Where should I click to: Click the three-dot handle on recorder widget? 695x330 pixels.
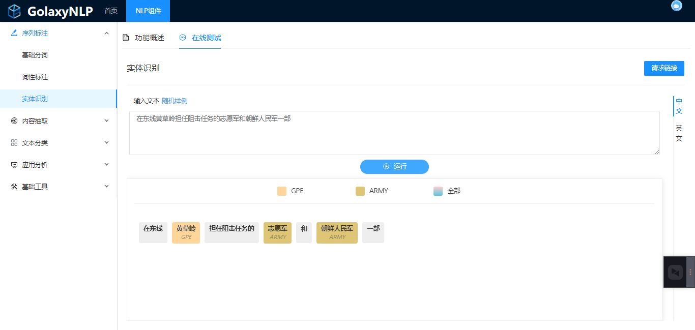[x=690, y=272]
